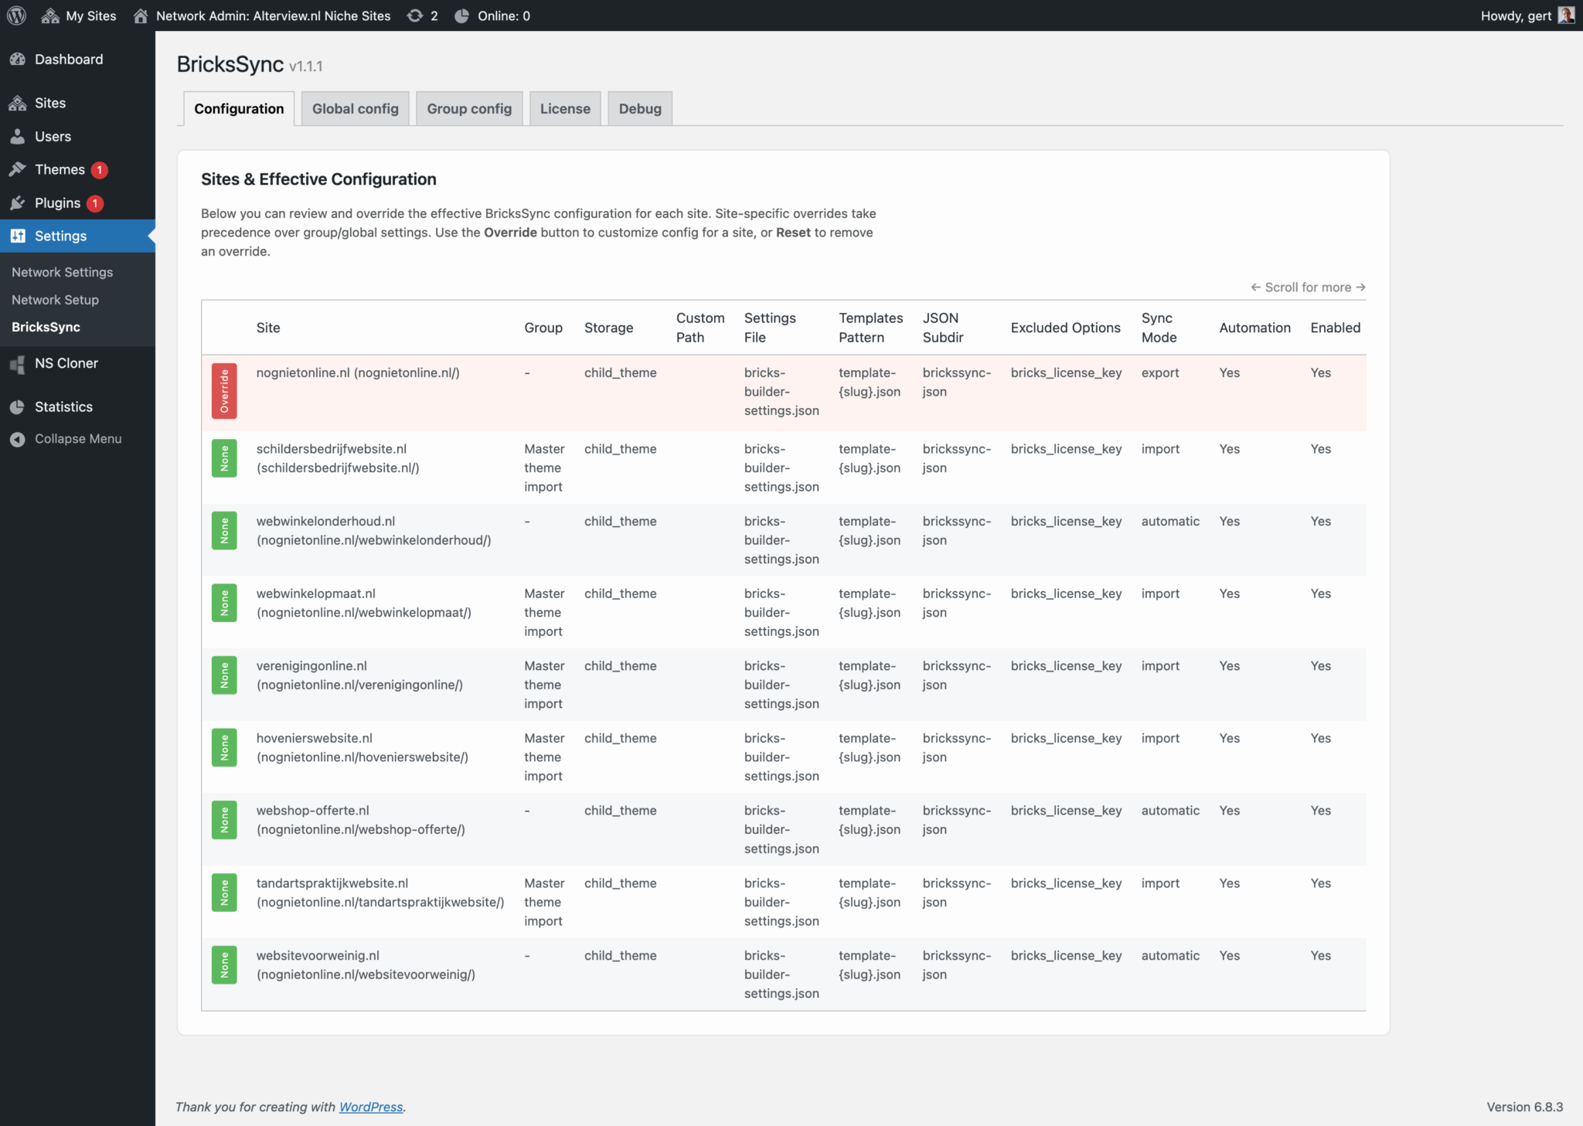This screenshot has width=1583, height=1126.
Task: Select BricksSync under Settings menu
Action: coord(46,327)
